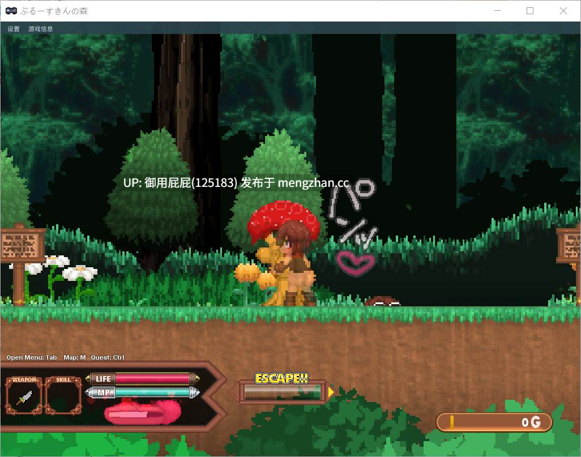581x457 pixels.
Task: Click the brown mushroom peeking from the ground
Action: (383, 301)
